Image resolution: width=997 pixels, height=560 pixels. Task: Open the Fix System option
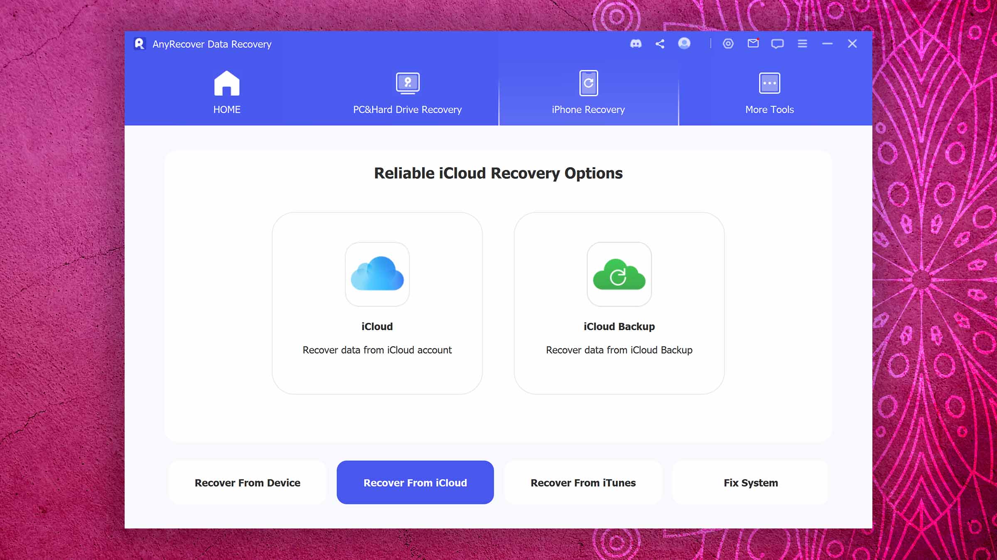tap(751, 482)
